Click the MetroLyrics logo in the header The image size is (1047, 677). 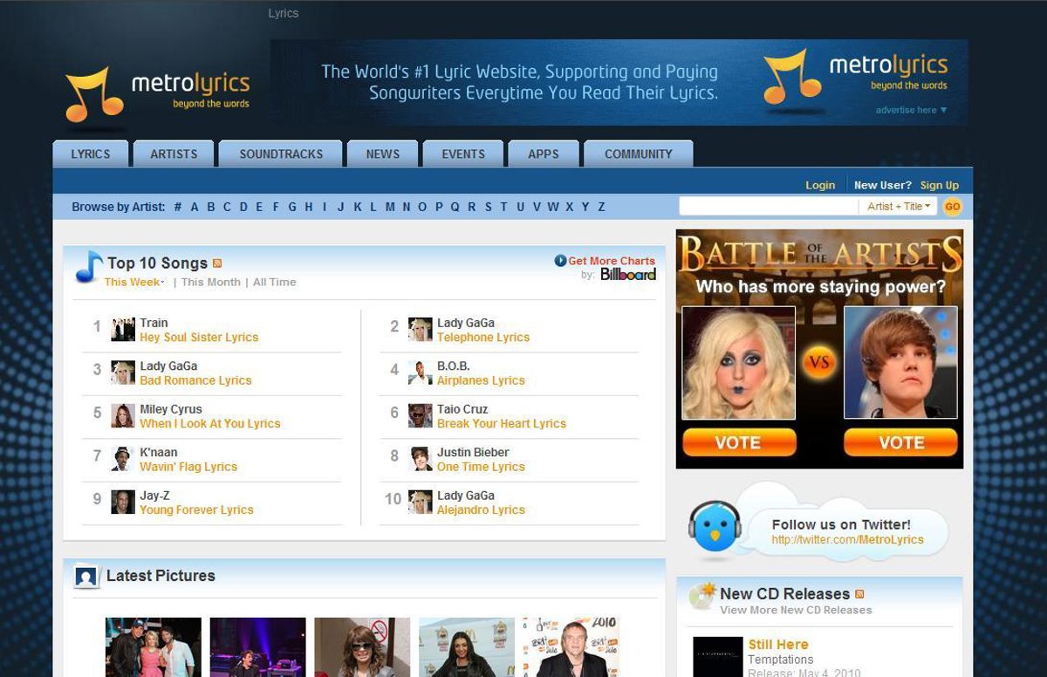coord(157,93)
